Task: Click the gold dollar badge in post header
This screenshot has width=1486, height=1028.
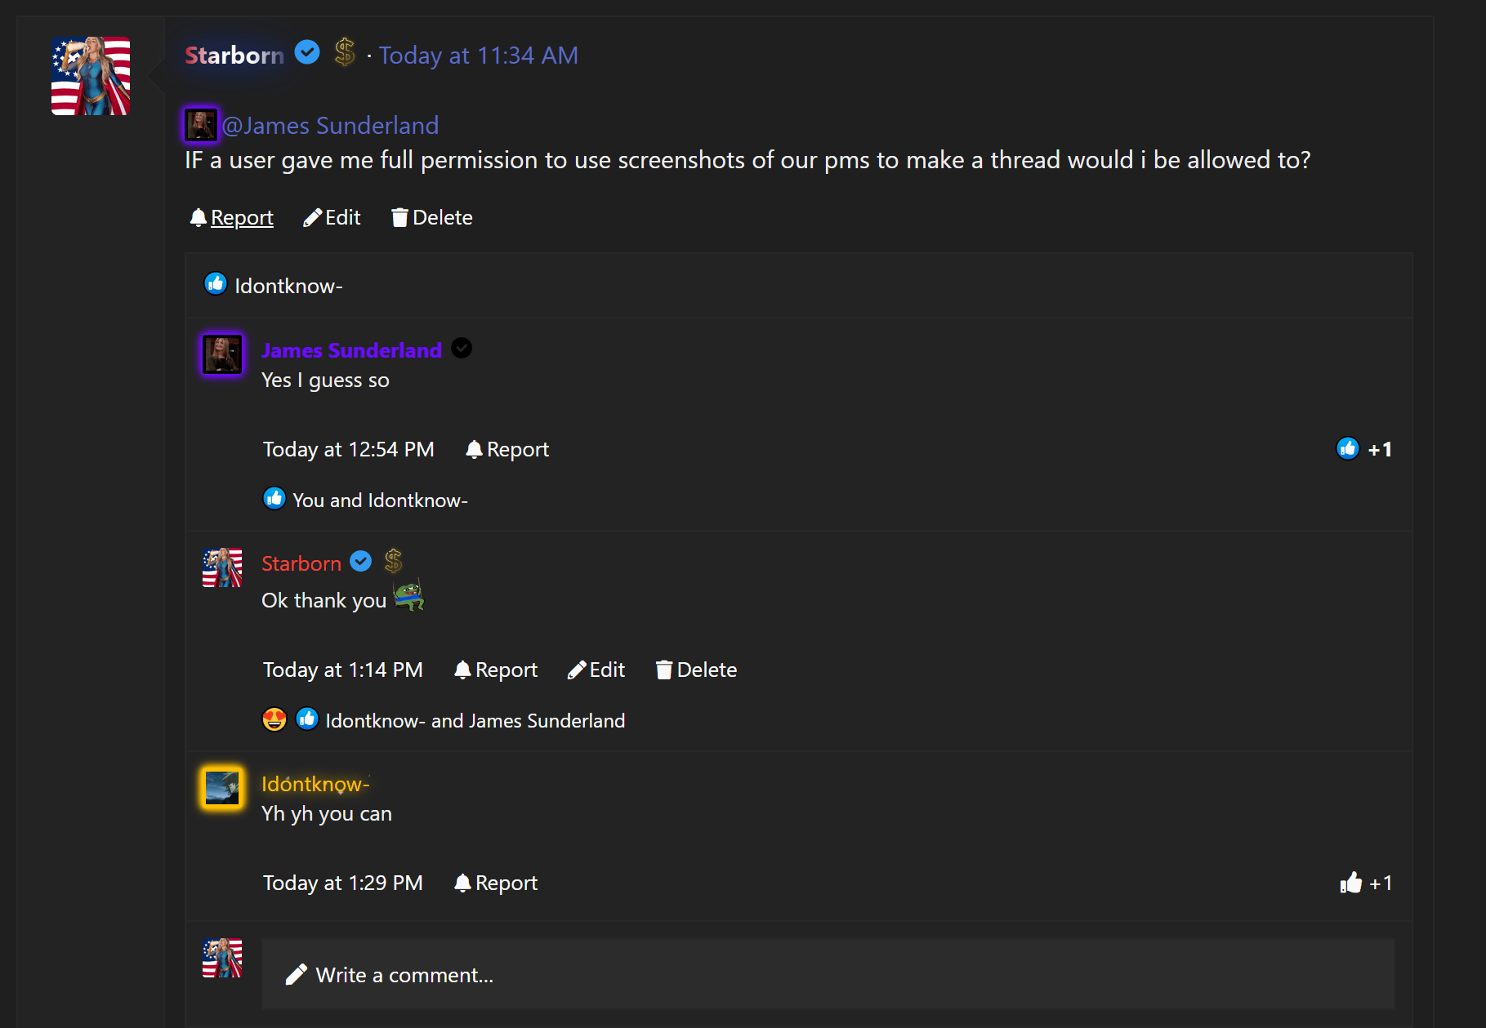Action: pyautogui.click(x=345, y=53)
